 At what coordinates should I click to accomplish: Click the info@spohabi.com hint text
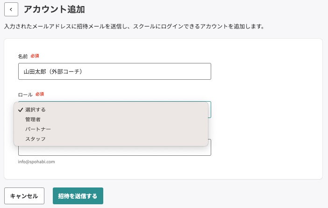pyautogui.click(x=37, y=162)
